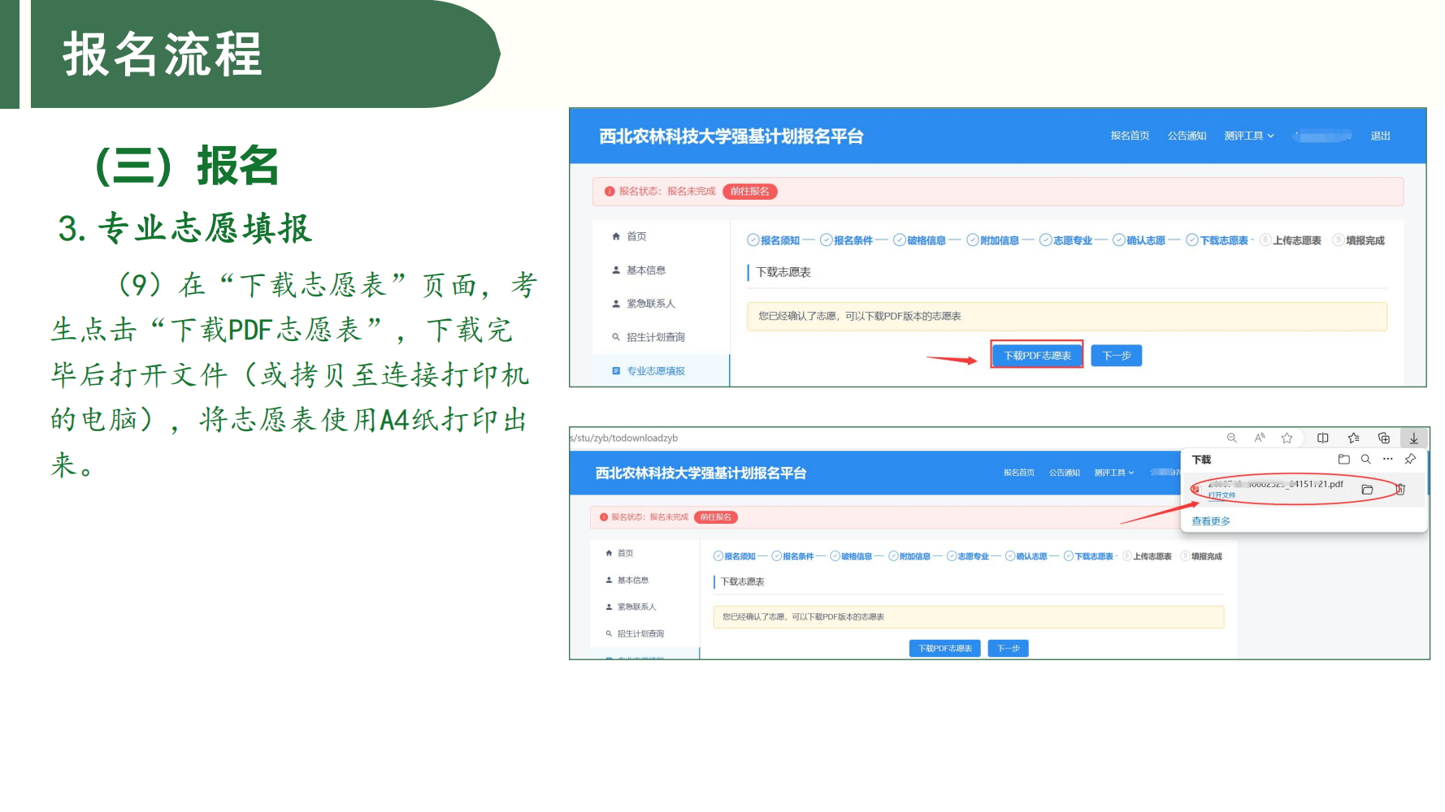Add page to favorites with star icon
This screenshot has height=812, width=1445.
[x=1287, y=438]
